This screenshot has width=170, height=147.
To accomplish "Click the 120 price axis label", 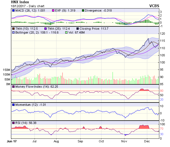I will tap(162, 34).
